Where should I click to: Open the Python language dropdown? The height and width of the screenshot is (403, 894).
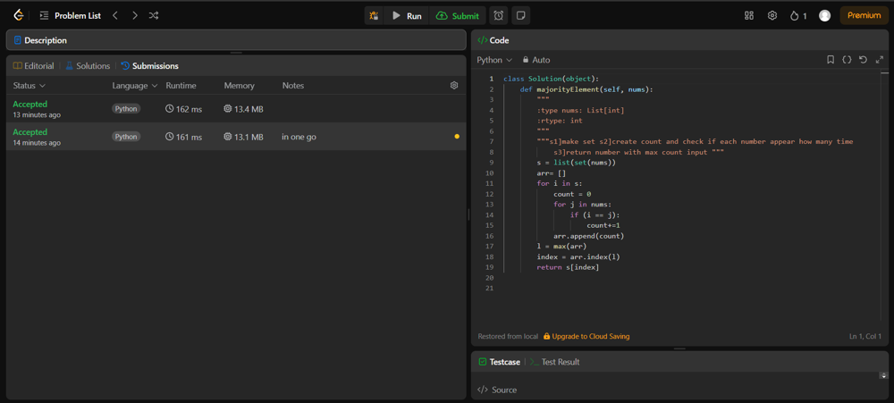(x=494, y=60)
